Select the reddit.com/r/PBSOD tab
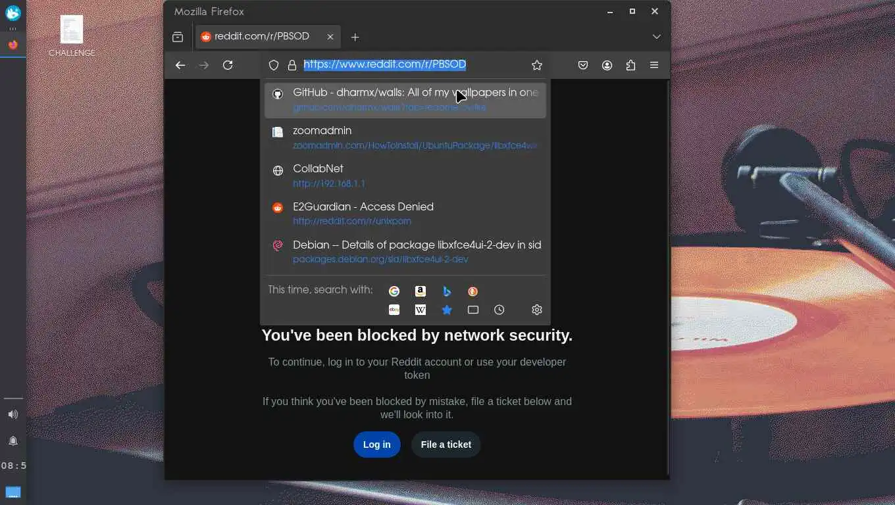The image size is (895, 505). pos(268,37)
